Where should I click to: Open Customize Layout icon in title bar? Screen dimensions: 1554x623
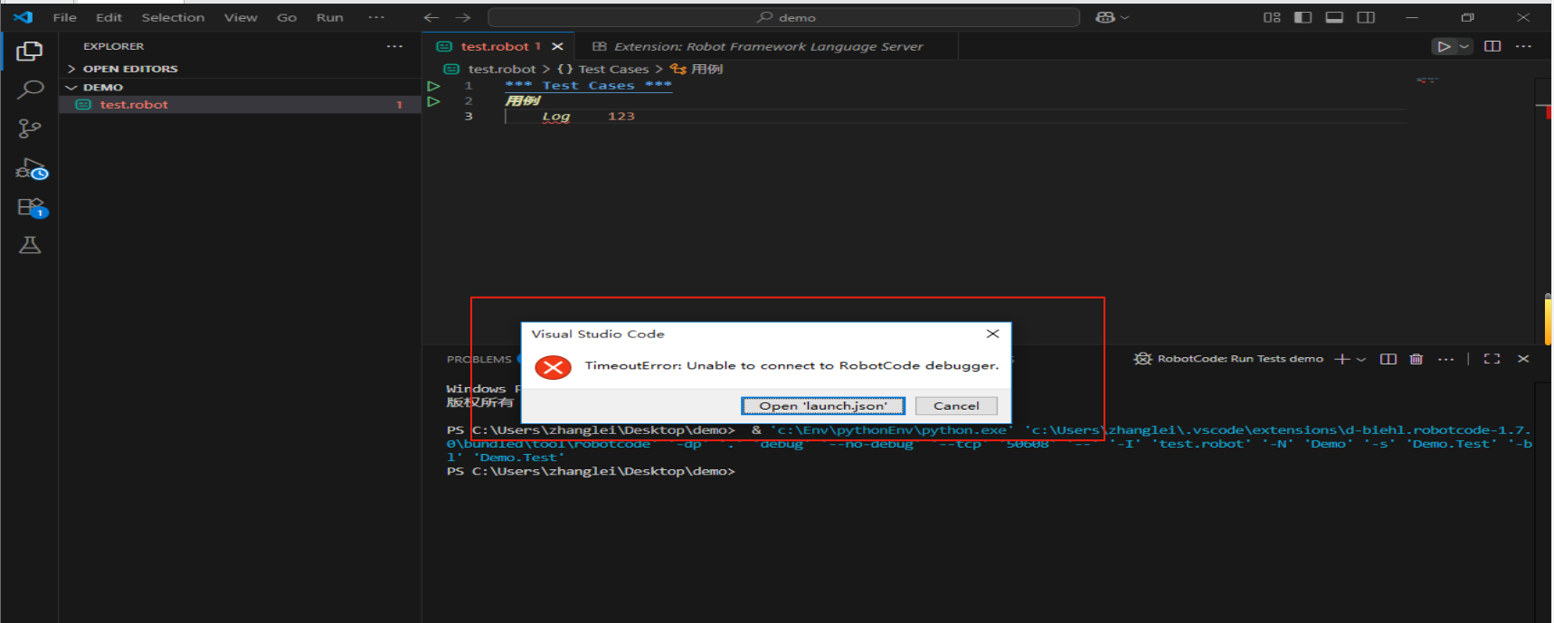pos(1272,17)
